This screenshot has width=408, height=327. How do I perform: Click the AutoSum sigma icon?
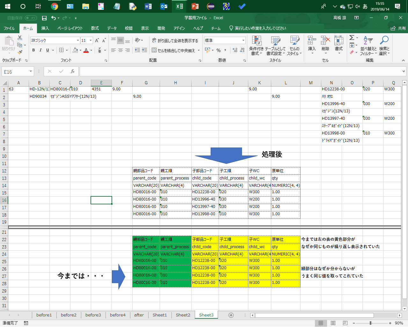coord(352,38)
